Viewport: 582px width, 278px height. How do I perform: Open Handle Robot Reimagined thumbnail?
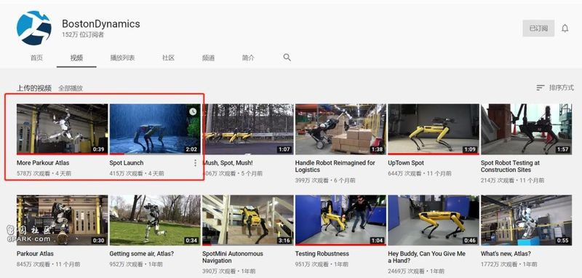(x=340, y=129)
